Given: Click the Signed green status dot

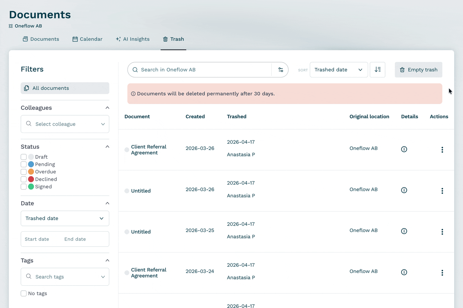Looking at the screenshot, I should 31,187.
